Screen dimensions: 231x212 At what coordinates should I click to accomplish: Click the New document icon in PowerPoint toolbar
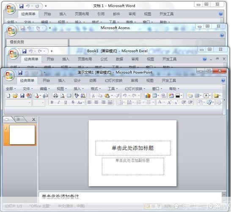(8, 96)
